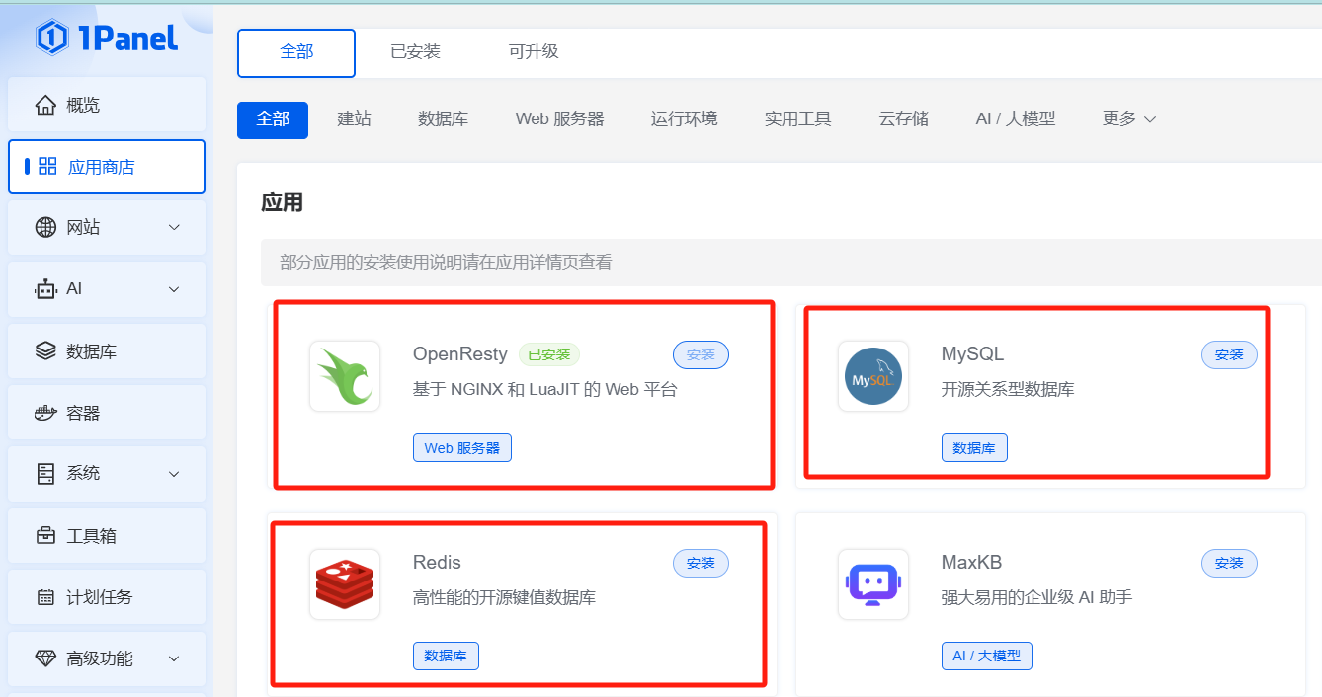This screenshot has width=1322, height=697.
Task: Open the 更多 category dropdown
Action: point(1129,118)
